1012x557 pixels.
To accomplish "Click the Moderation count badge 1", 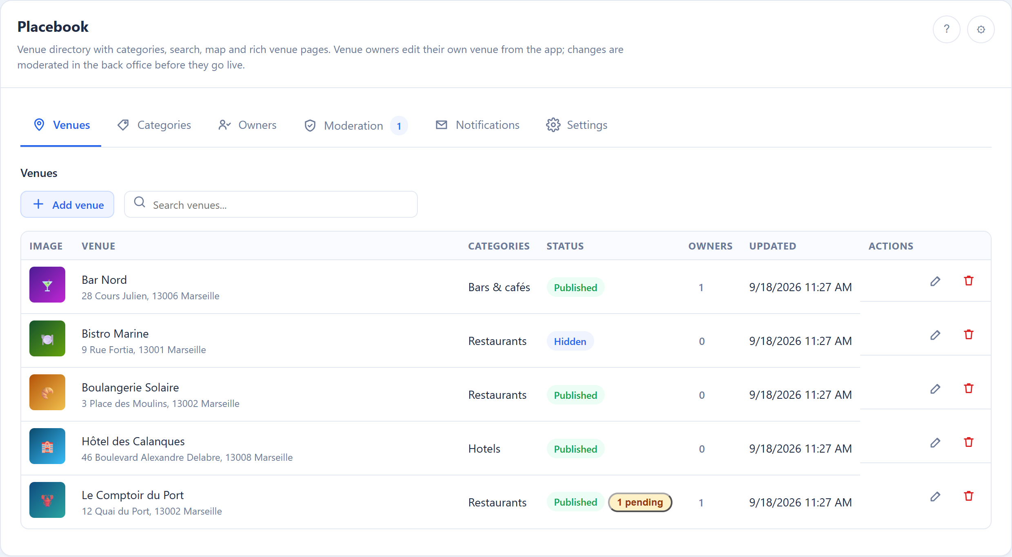I will pos(399,126).
